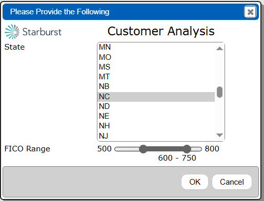Viewport: 264px width, 201px height.
Task: Confirm with the OK button
Action: click(x=195, y=182)
